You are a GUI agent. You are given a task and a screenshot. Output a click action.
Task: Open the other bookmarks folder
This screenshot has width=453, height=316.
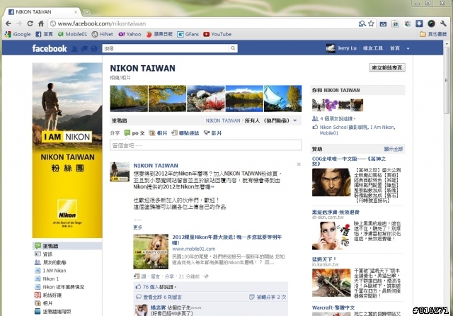433,34
